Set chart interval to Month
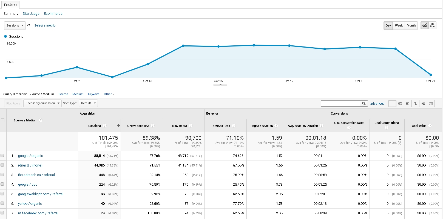The image size is (443, 219). pos(411,25)
